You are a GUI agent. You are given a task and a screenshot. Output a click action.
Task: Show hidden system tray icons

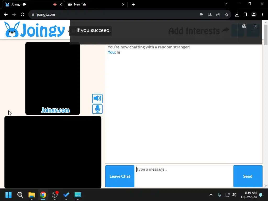coord(211,195)
